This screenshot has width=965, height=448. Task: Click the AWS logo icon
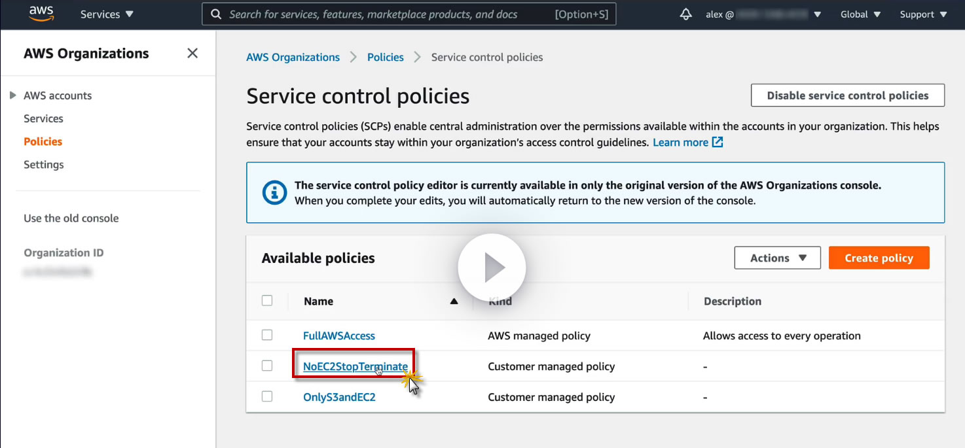pos(42,14)
